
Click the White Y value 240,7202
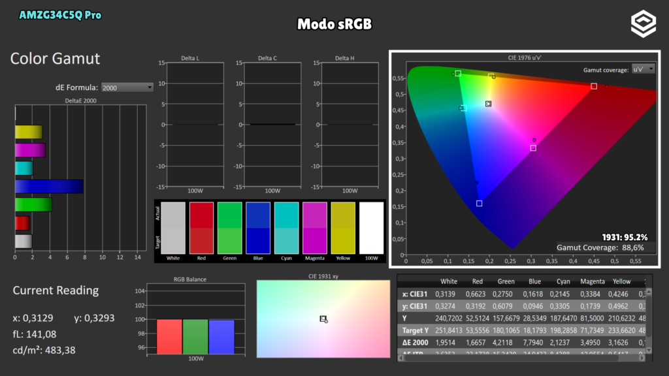tap(448, 319)
